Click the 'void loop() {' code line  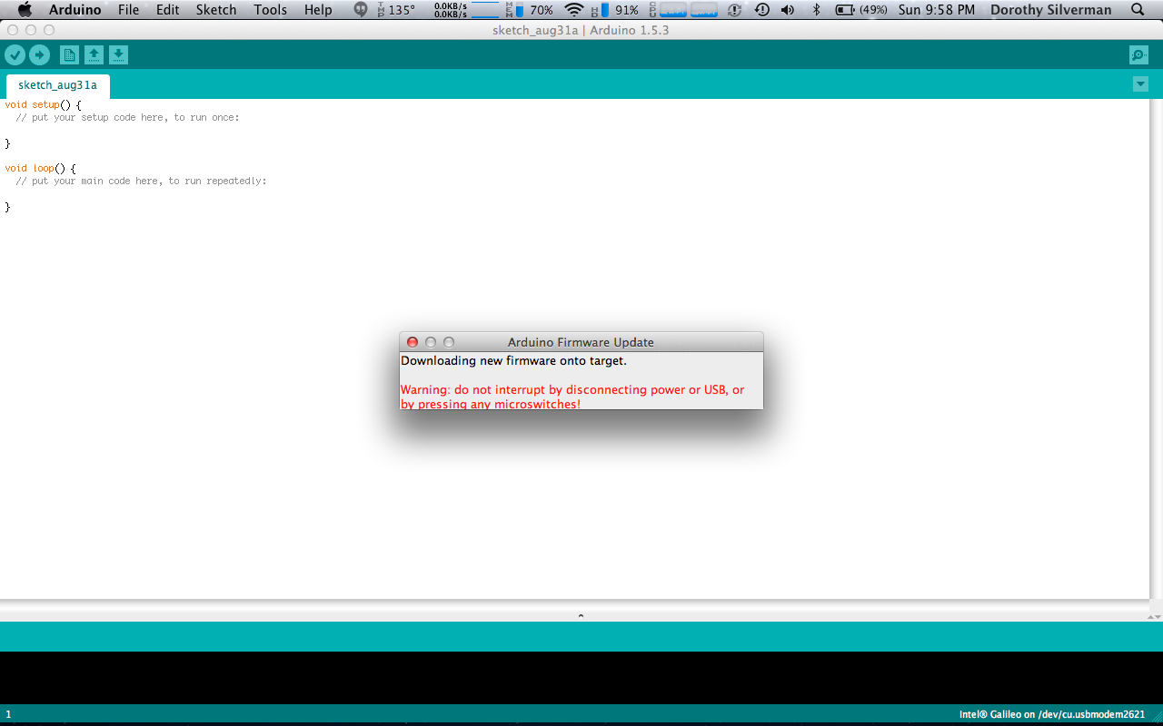40,169
